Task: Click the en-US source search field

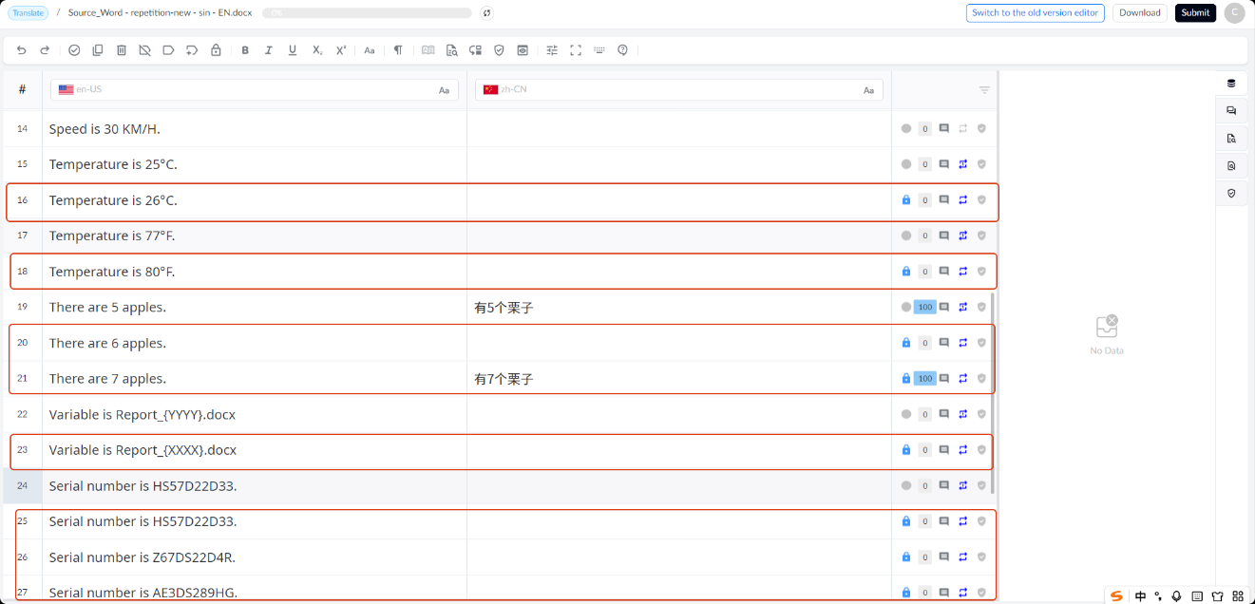Action: pos(255,90)
